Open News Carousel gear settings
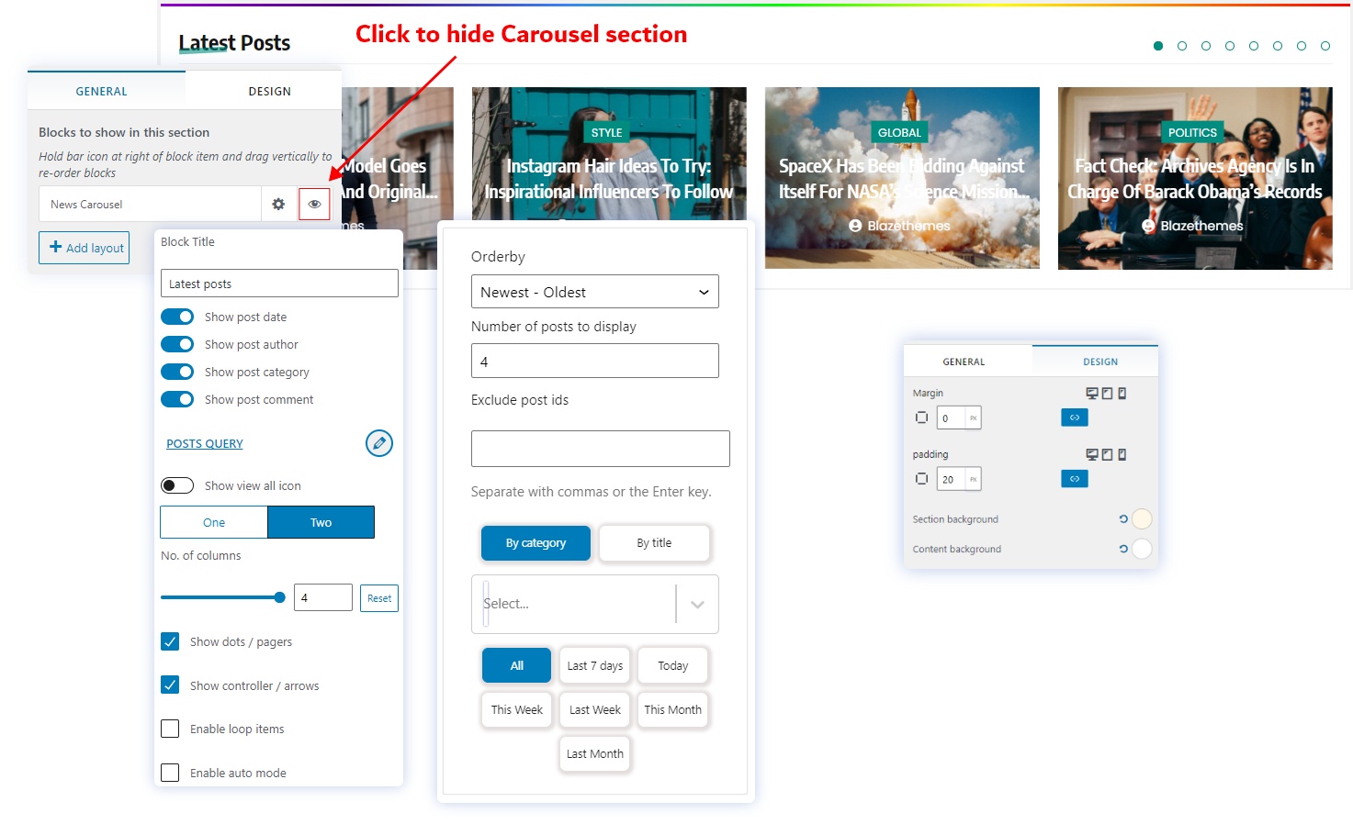 coord(278,204)
